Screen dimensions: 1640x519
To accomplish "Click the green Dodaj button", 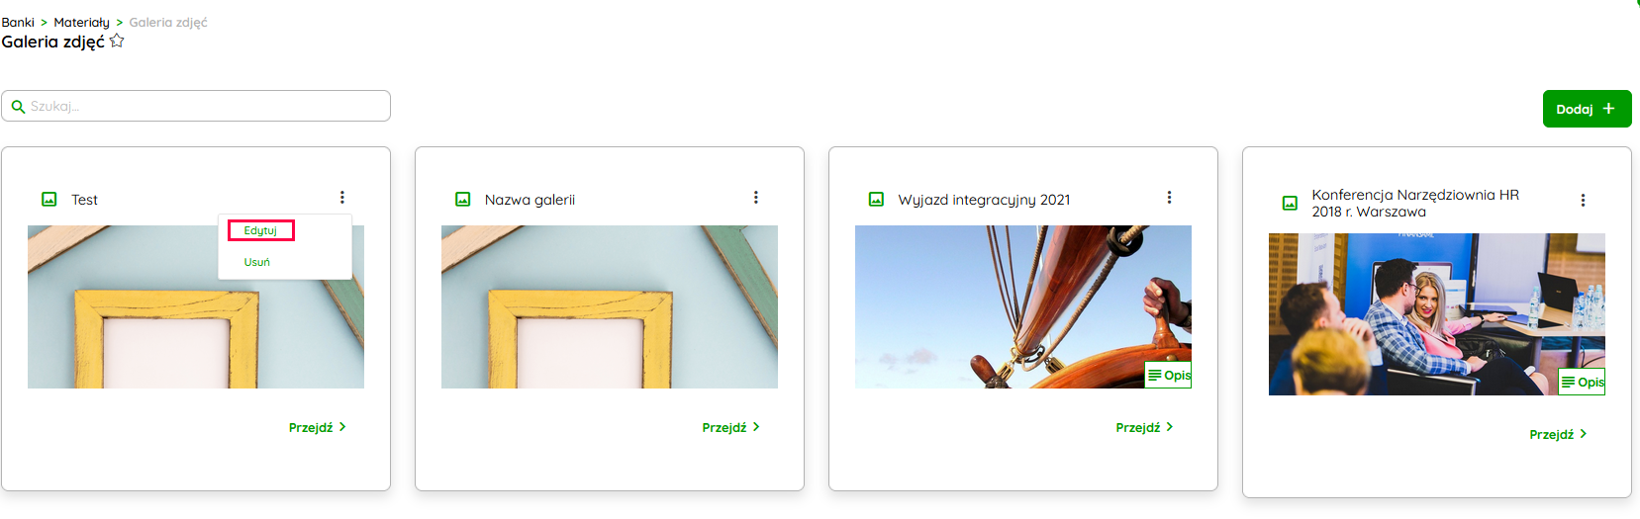I will pyautogui.click(x=1587, y=109).
